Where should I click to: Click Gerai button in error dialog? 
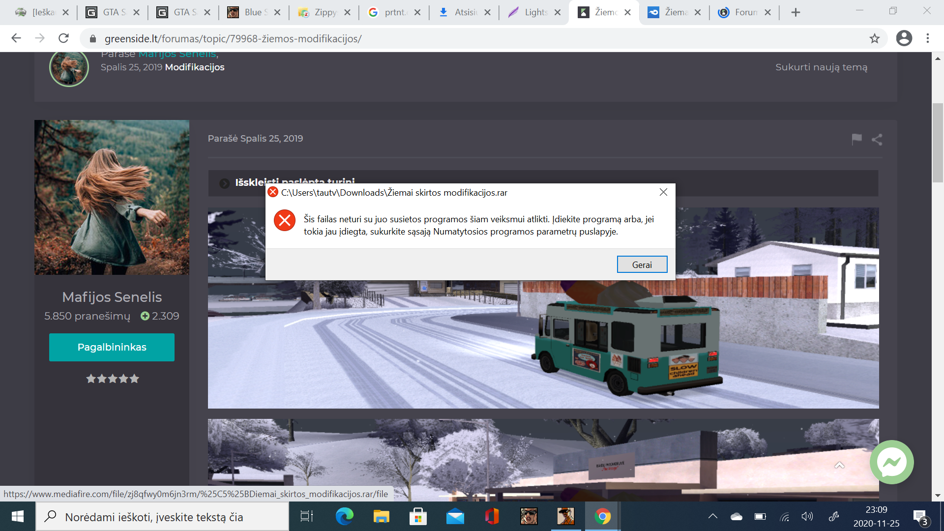pos(642,265)
